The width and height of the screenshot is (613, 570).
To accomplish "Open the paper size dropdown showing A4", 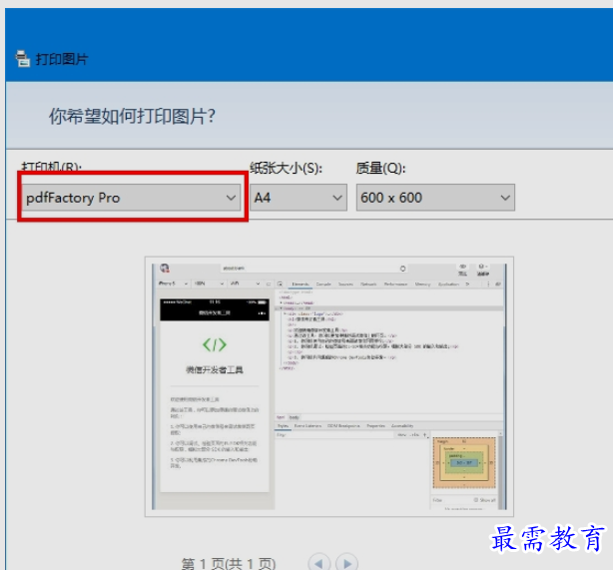I will (299, 198).
